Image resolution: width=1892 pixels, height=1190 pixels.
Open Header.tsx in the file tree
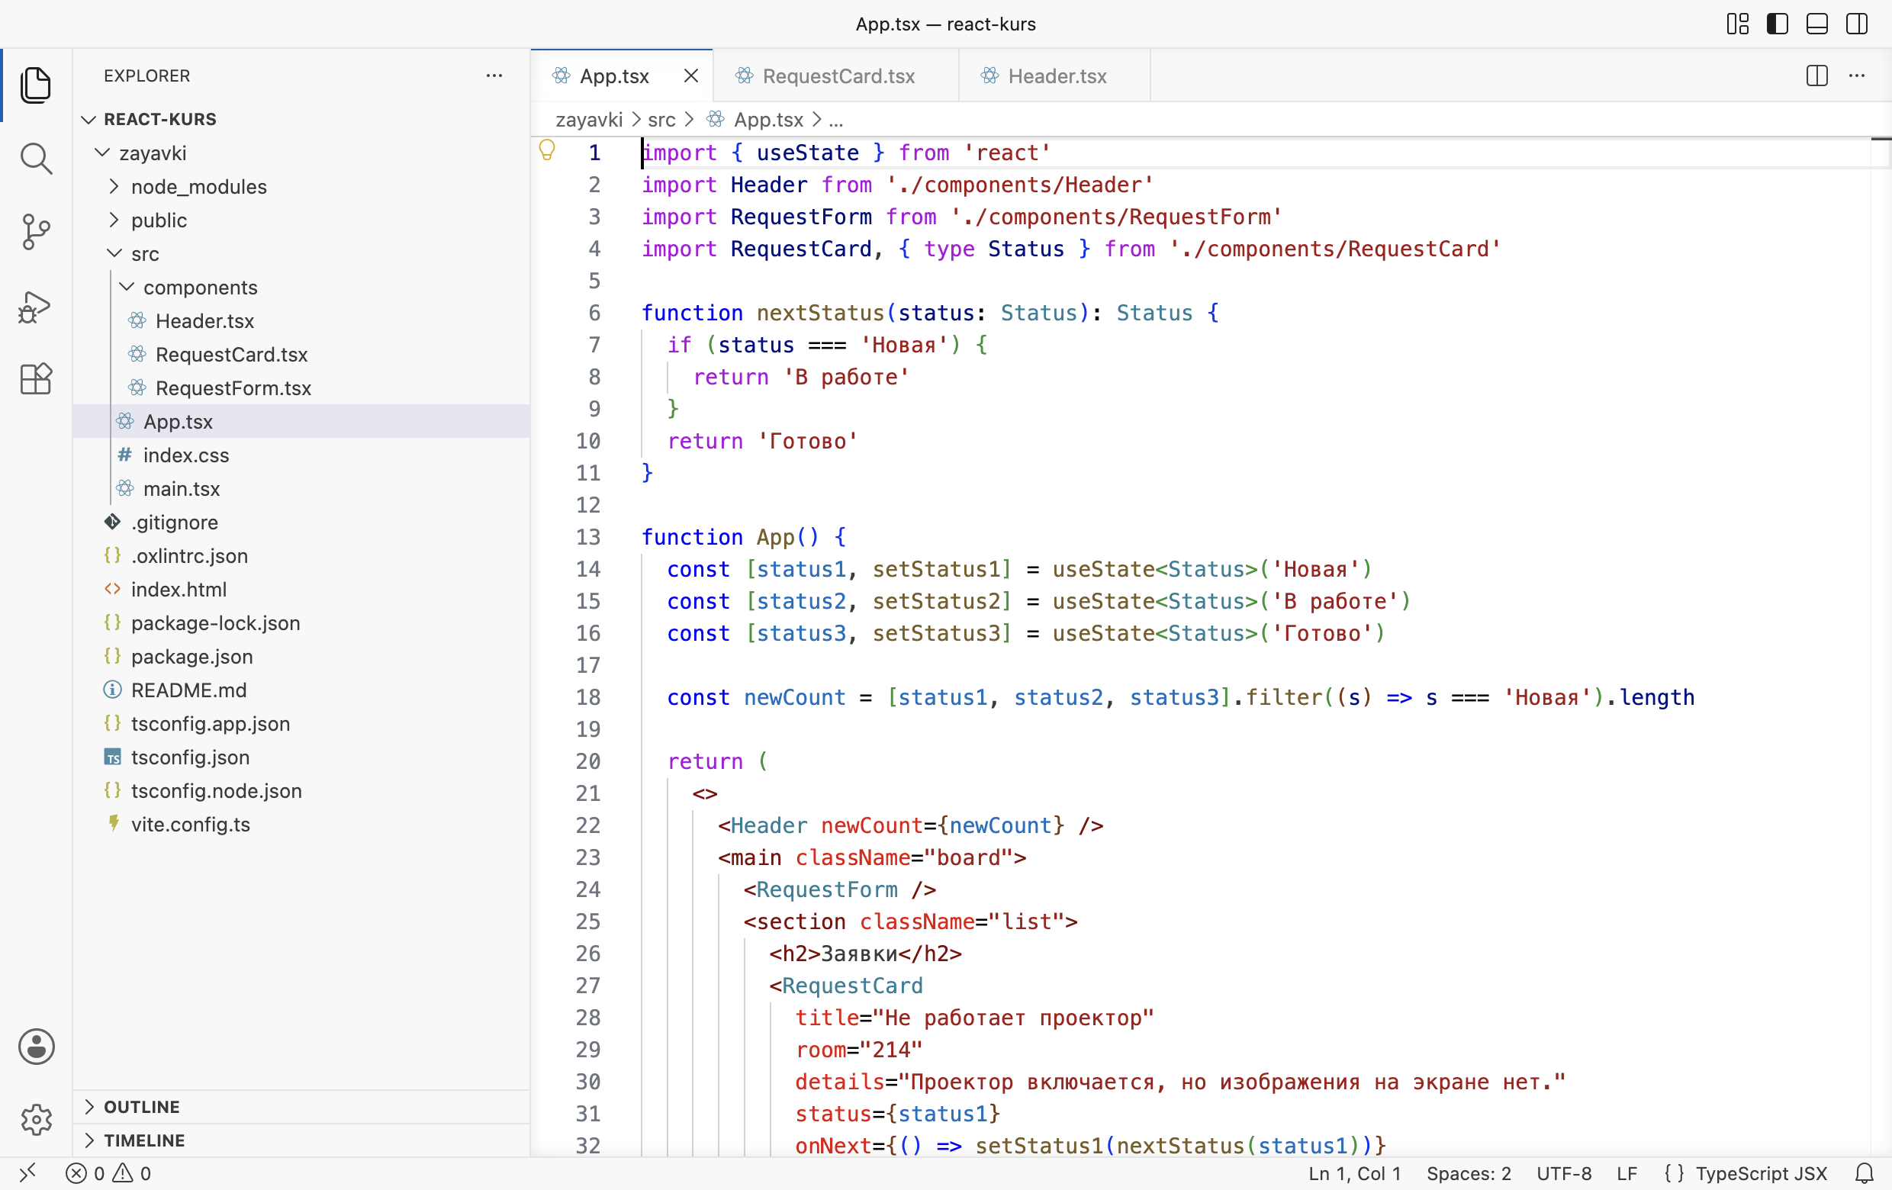[x=301, y=320]
